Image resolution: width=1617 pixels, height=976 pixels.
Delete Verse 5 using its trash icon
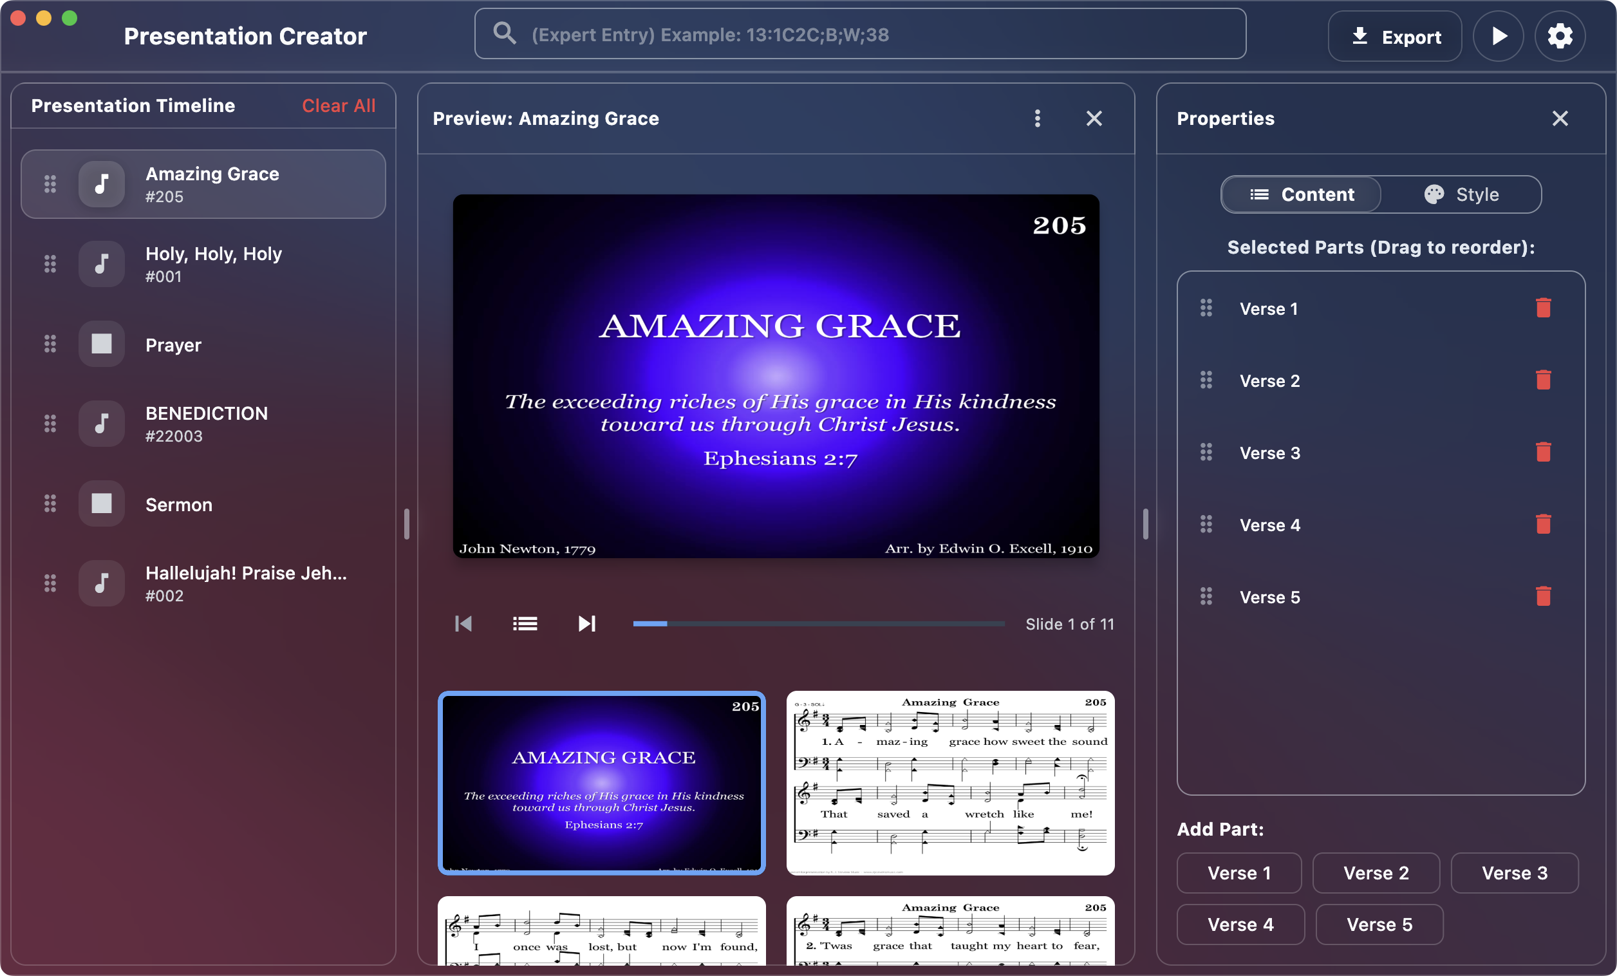tap(1543, 596)
